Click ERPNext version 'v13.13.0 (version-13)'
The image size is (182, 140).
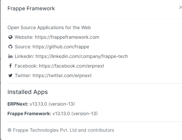point(52,104)
